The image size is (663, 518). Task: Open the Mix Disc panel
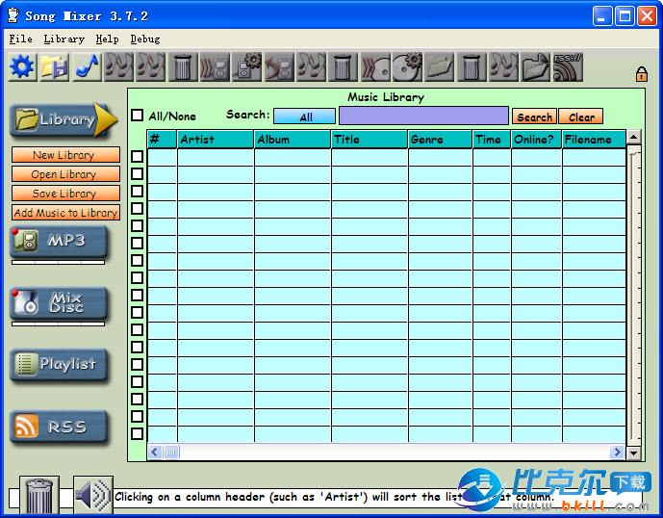(x=59, y=303)
